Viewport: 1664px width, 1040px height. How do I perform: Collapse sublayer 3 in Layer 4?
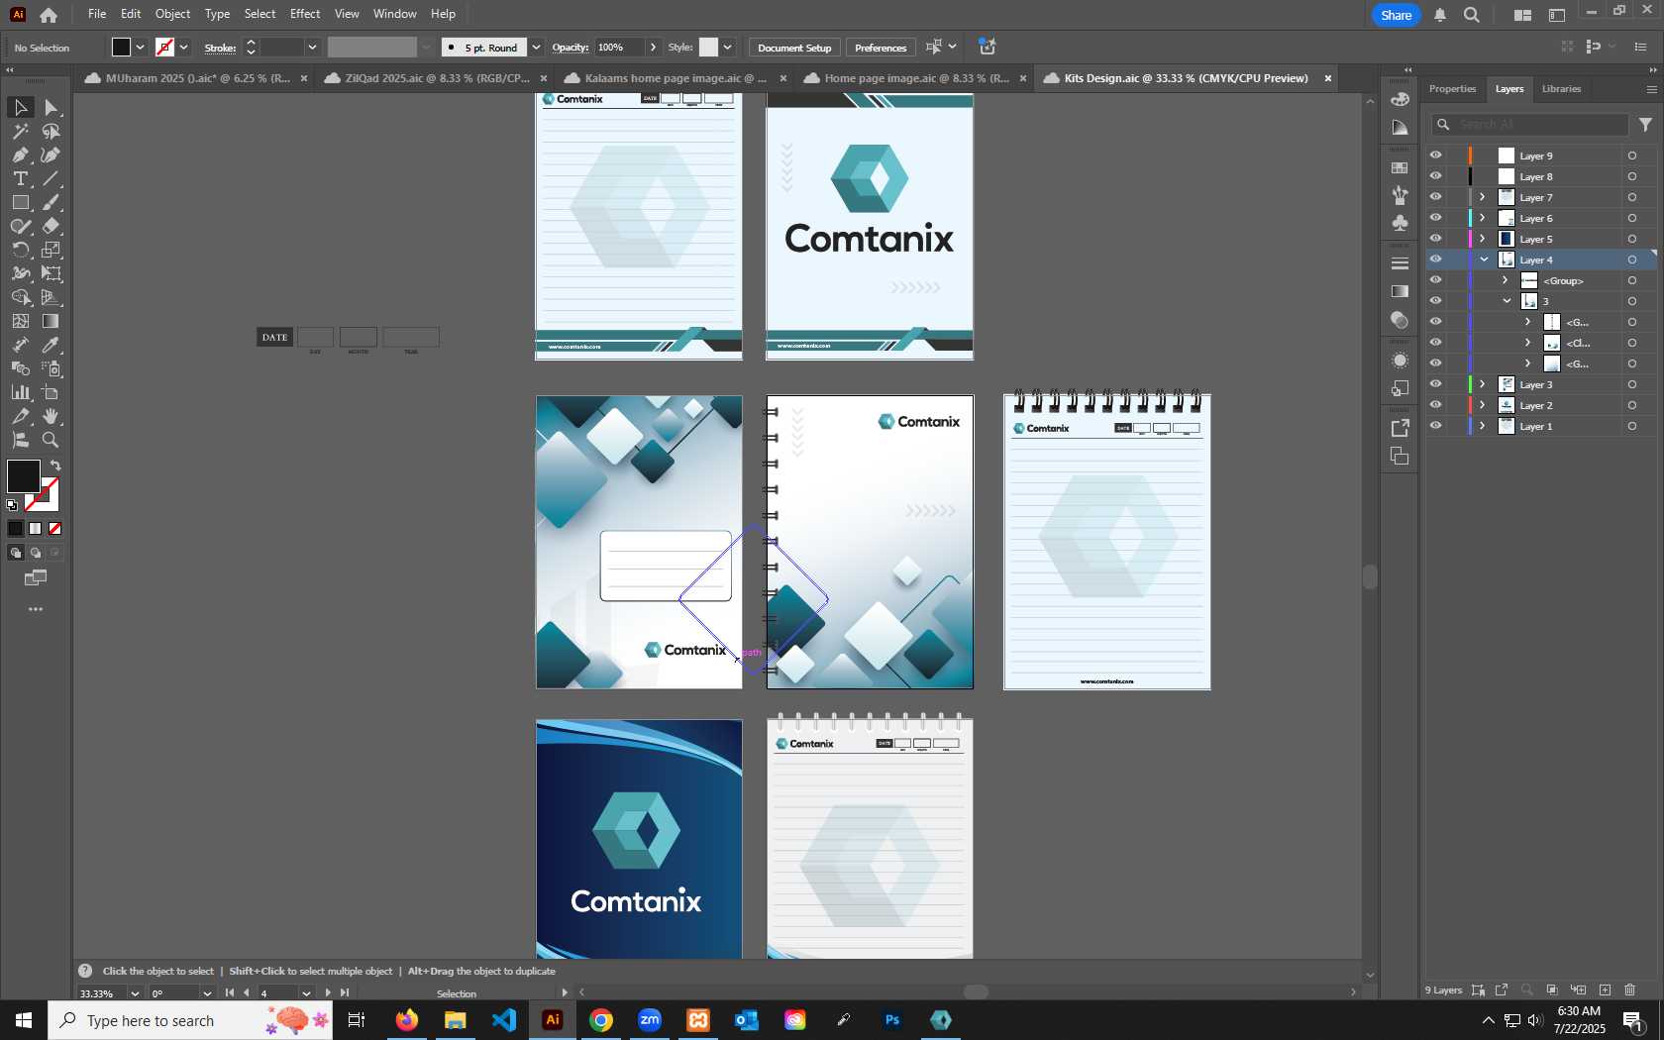coord(1507,301)
